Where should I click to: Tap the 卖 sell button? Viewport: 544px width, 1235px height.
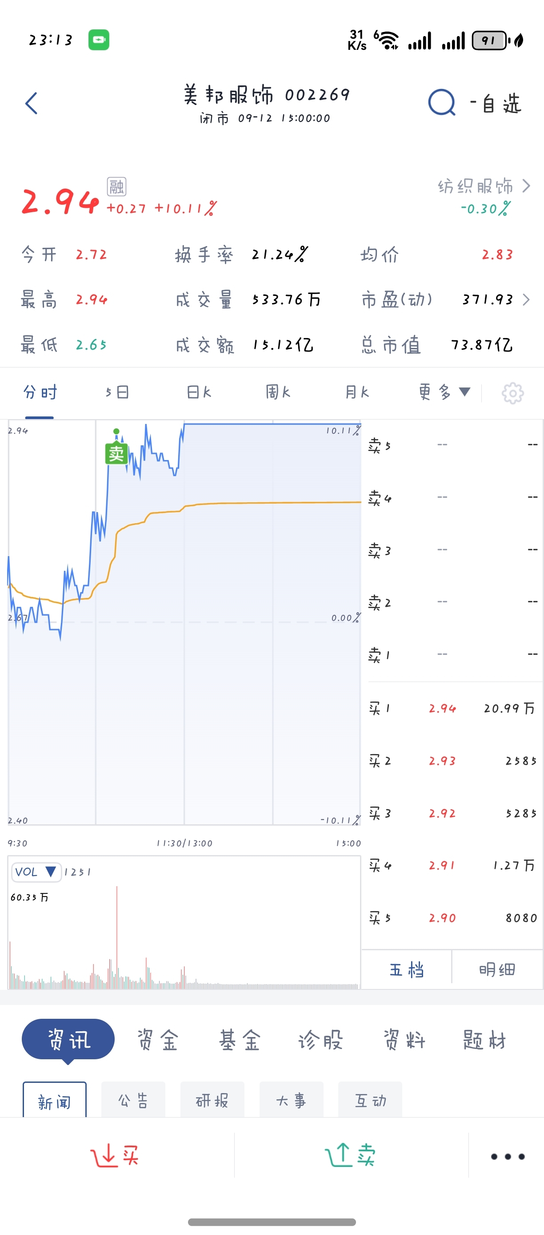pos(350,1155)
